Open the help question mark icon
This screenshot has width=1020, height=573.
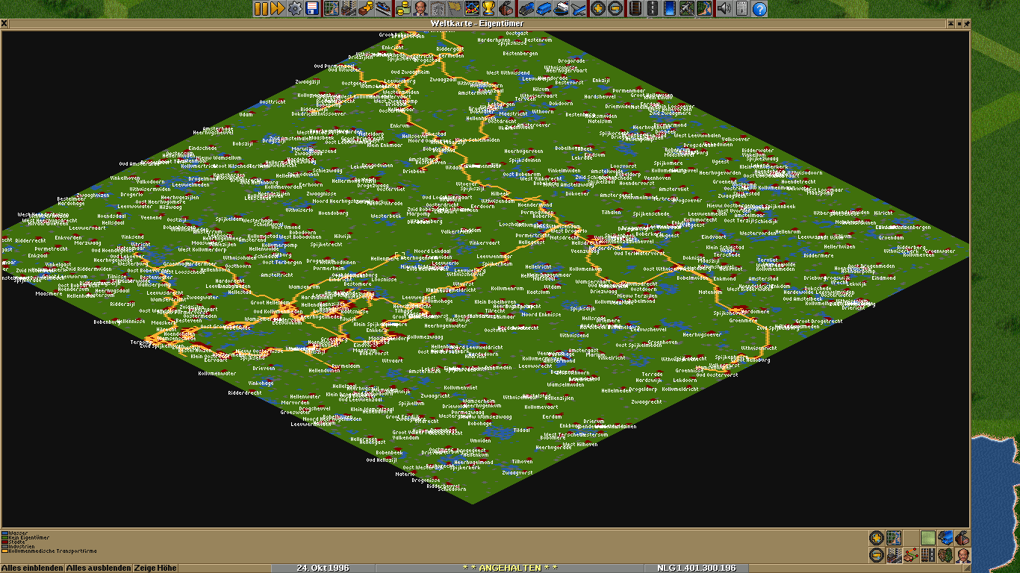[x=759, y=9]
